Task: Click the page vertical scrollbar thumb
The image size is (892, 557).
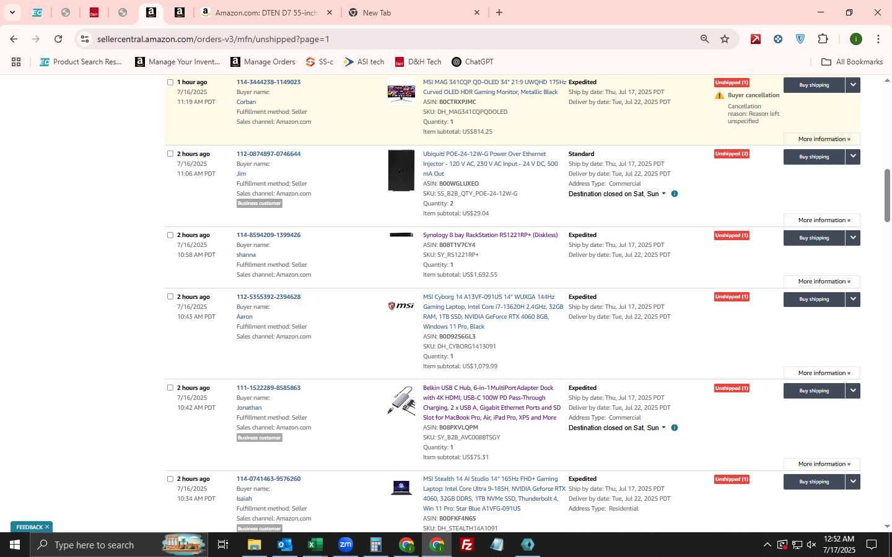Action: pyautogui.click(x=887, y=196)
